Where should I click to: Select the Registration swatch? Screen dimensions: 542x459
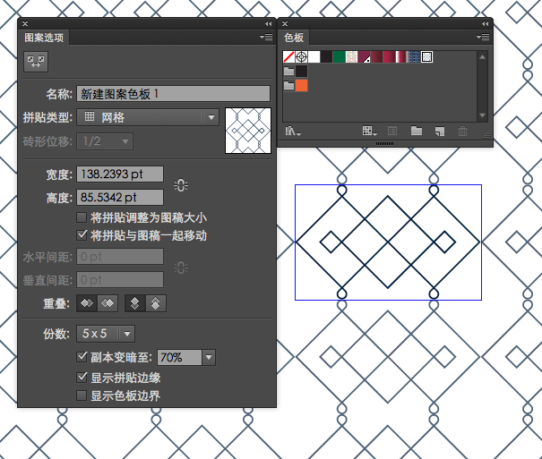point(301,56)
